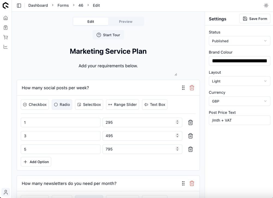Go to the 46 breadcrumb

[x=81, y=5]
